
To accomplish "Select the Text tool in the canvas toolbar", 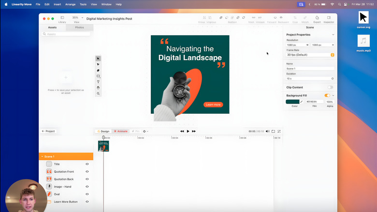I will [98, 82].
